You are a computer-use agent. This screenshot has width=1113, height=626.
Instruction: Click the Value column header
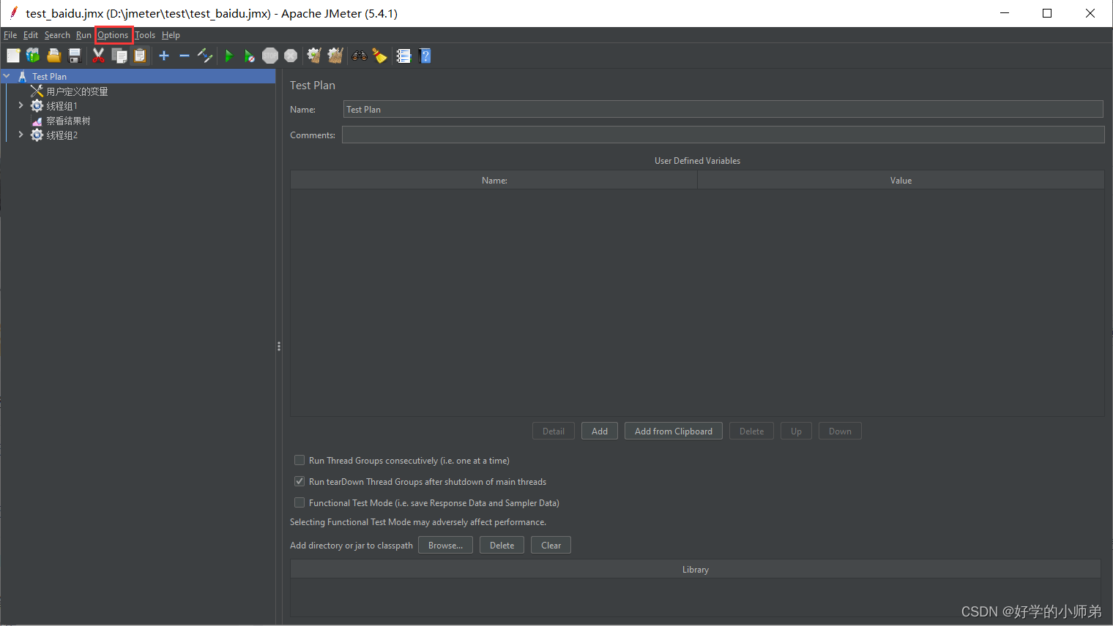[901, 180]
